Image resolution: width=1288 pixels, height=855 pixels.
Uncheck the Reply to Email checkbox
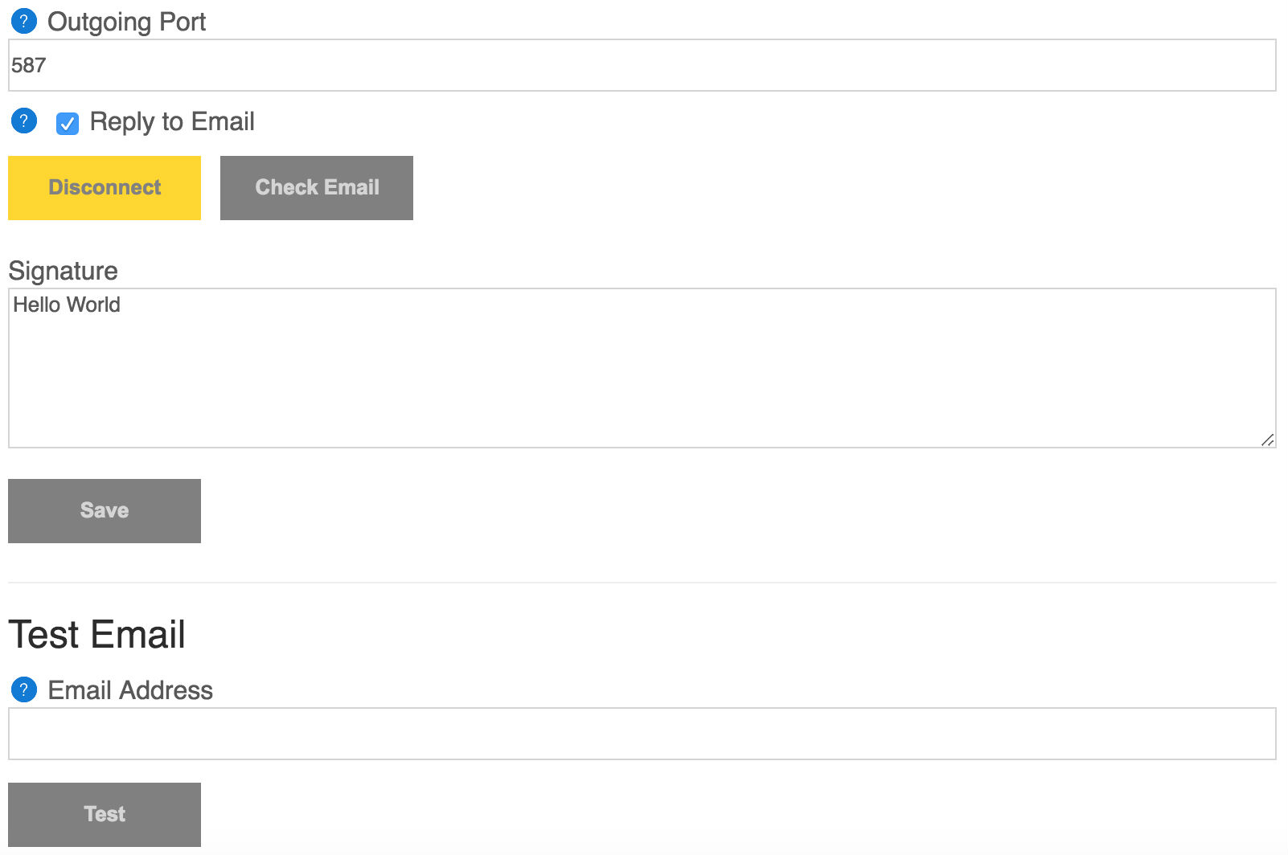[x=68, y=124]
